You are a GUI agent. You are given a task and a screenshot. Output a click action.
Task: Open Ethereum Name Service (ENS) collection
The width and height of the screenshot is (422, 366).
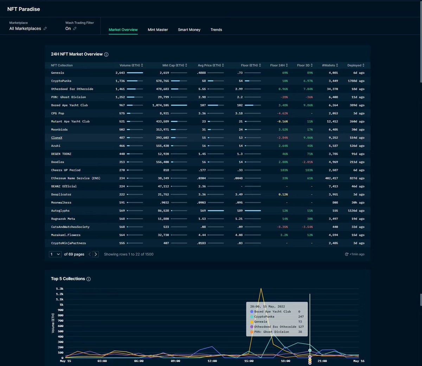click(x=76, y=178)
